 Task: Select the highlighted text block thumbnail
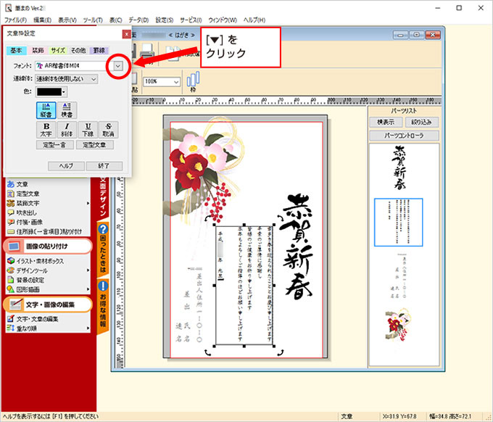click(398, 222)
